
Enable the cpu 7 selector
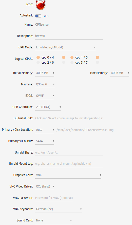pyautogui.click(x=97, y=62)
